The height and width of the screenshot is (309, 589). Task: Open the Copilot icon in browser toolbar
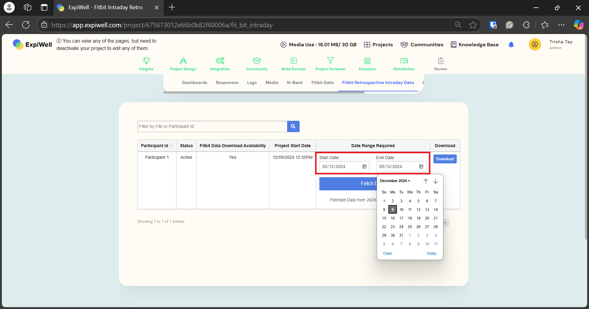[x=579, y=25]
